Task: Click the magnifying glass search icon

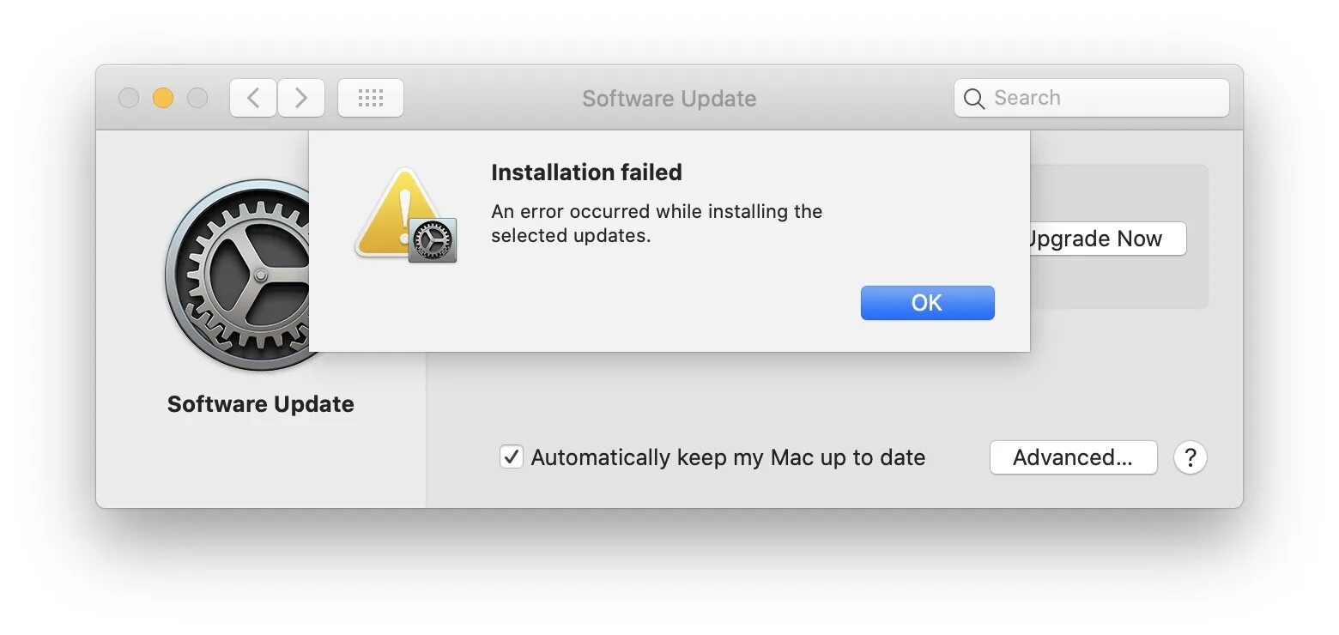Action: click(974, 99)
